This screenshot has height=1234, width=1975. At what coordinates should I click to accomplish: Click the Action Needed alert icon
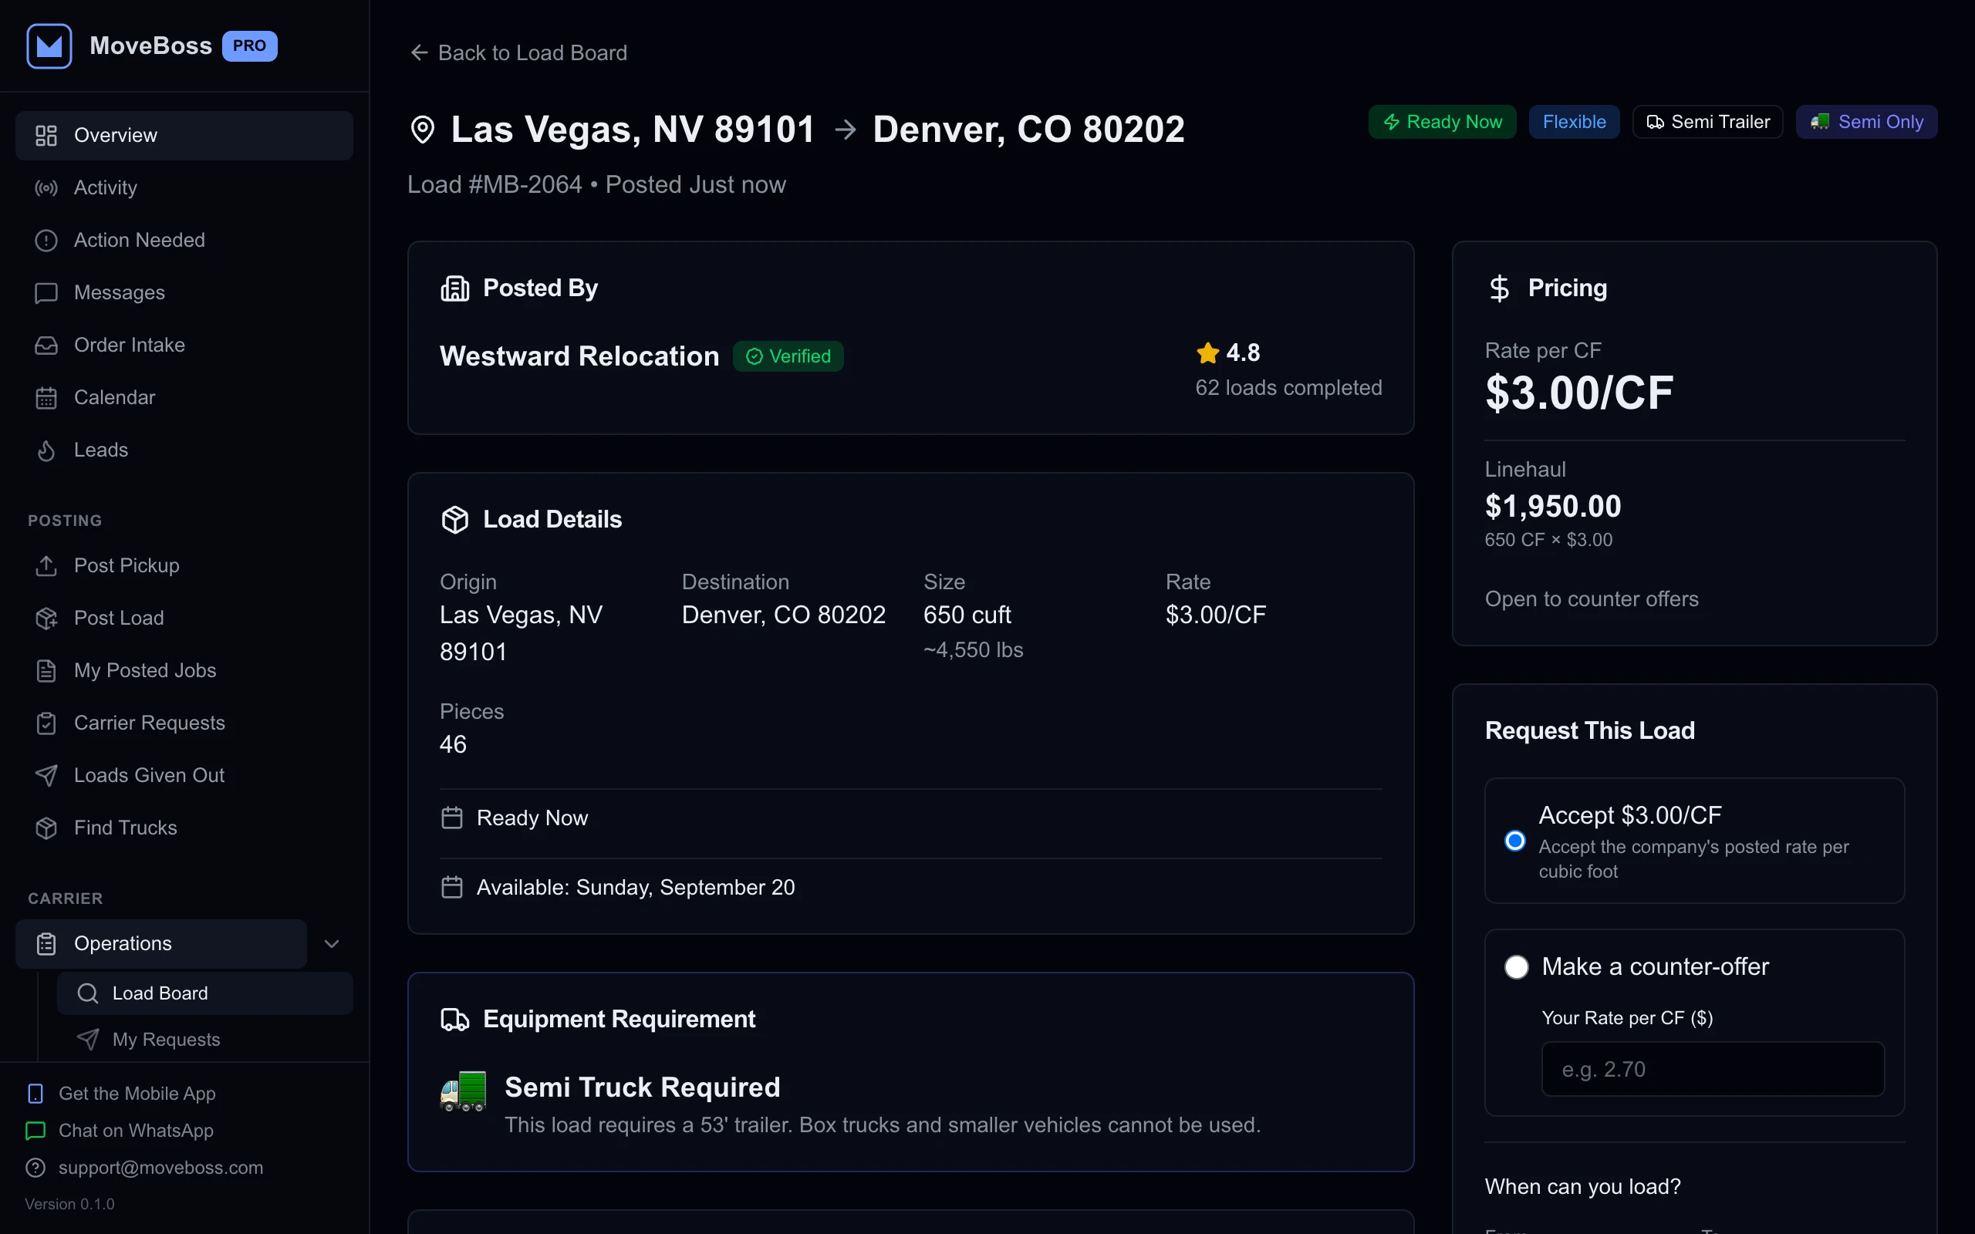click(46, 240)
